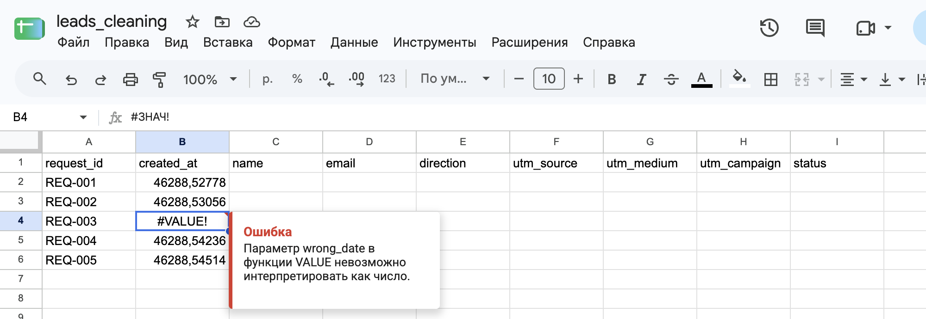Screen dimensions: 926x319
Task: Select cell REQ-005
Action: pyautogui.click(x=89, y=260)
